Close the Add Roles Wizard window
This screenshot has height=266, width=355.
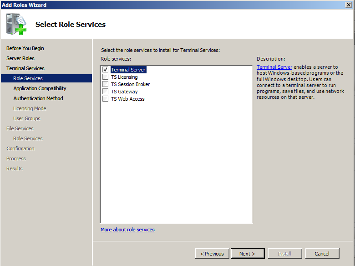point(349,5)
